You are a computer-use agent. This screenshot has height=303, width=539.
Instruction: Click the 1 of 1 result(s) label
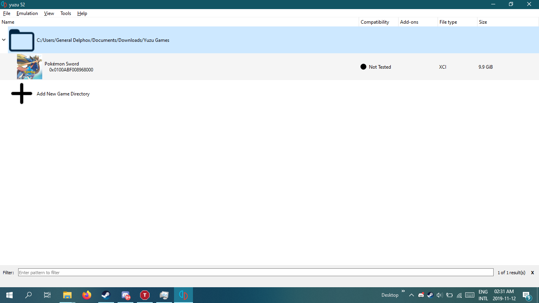511,273
